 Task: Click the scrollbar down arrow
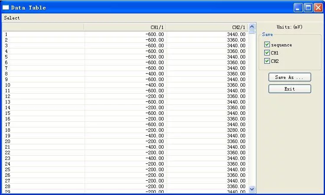tap(252, 189)
